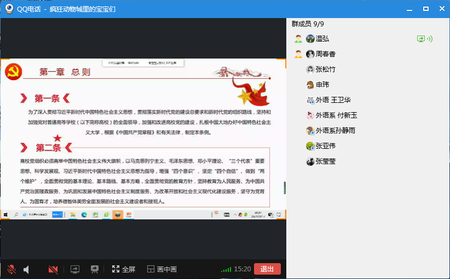
Task: Toggle the speaker volume icon
Action: coord(26,269)
